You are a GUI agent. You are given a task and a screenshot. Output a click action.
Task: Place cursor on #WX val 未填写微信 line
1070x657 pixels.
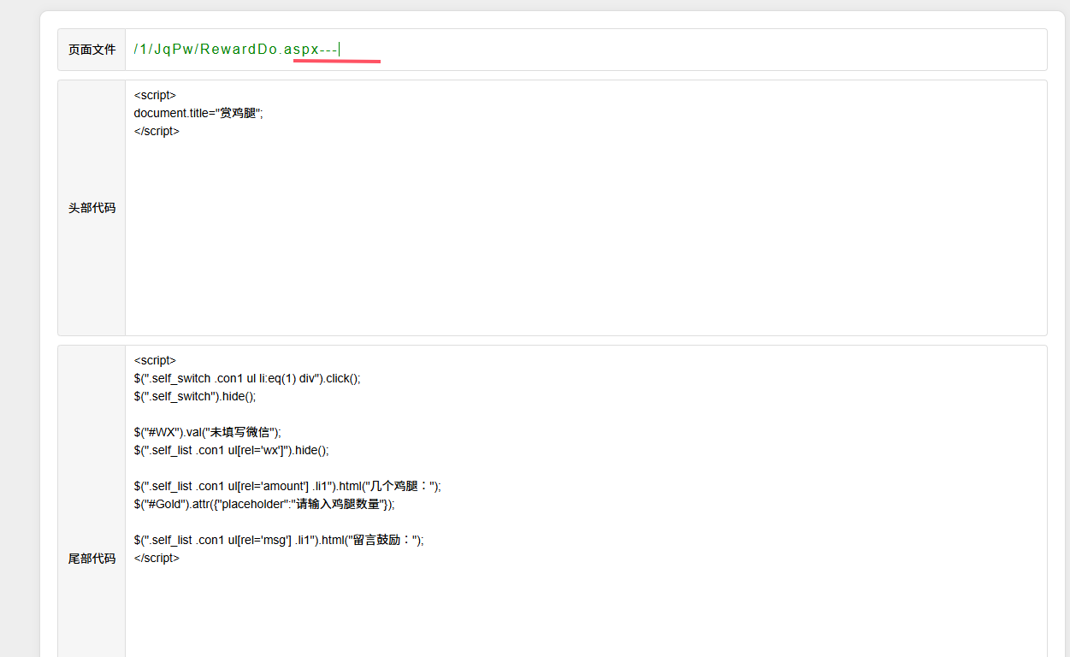[x=207, y=432]
